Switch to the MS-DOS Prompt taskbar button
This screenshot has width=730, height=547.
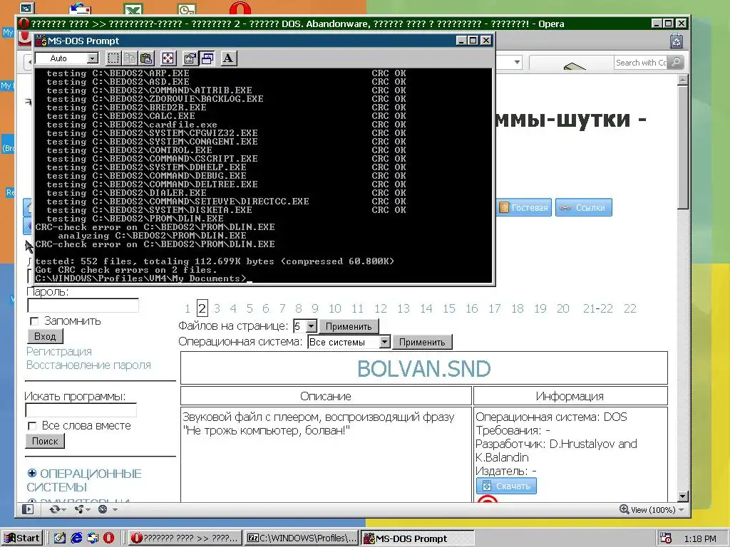(x=418, y=538)
